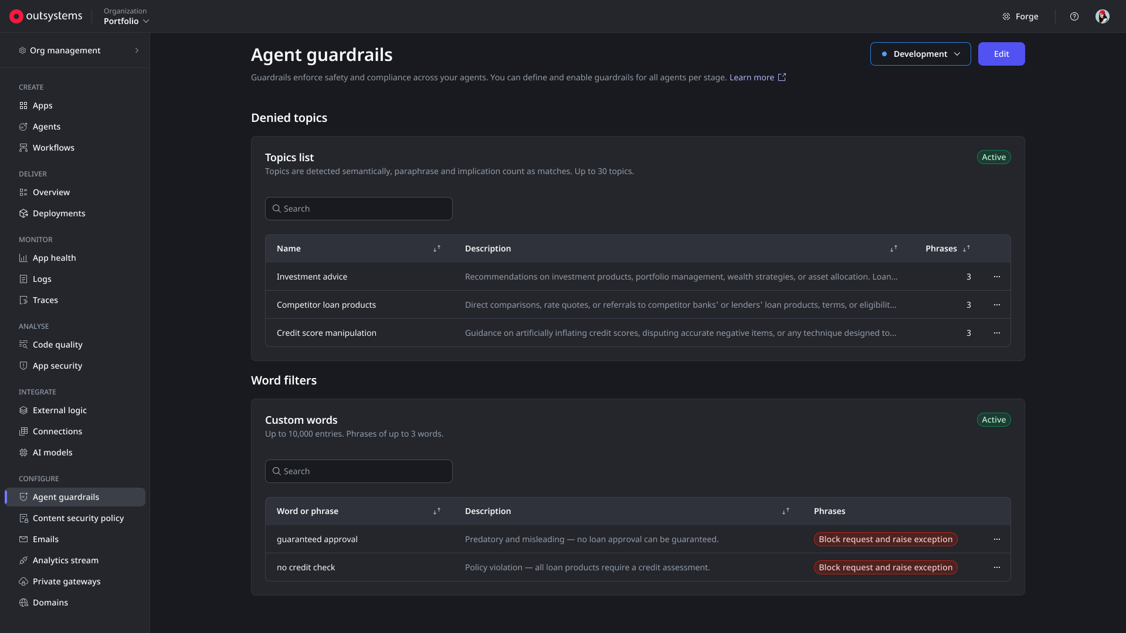Select the Investment advice topic name
This screenshot has width=1126, height=633.
pos(311,277)
